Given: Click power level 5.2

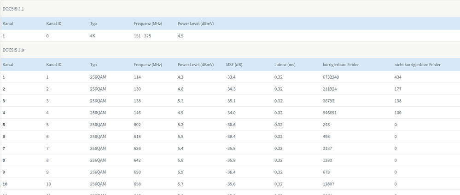Looking at the screenshot, I should click(x=181, y=125).
